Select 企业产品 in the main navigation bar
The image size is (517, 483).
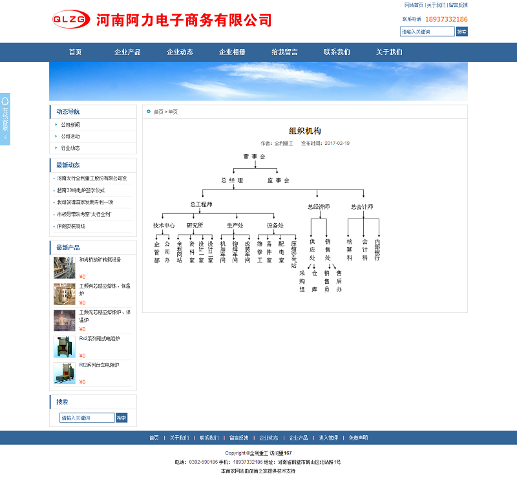pyautogui.click(x=127, y=52)
